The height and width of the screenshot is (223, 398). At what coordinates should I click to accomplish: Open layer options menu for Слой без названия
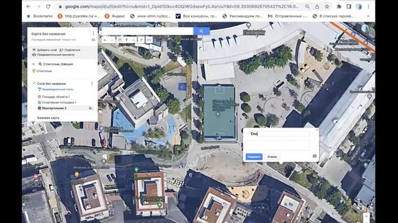92,84
